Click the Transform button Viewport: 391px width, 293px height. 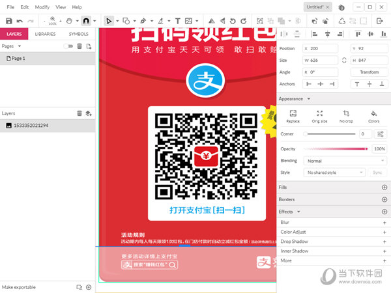coord(369,72)
